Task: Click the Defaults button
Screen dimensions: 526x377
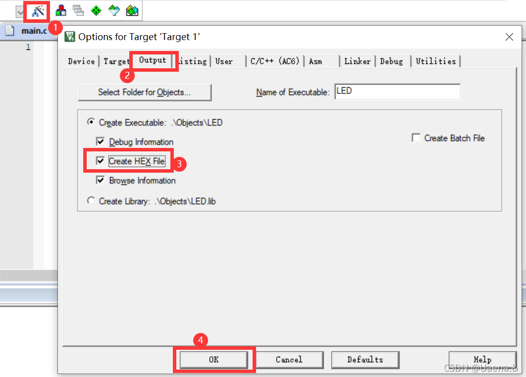Action: [366, 360]
